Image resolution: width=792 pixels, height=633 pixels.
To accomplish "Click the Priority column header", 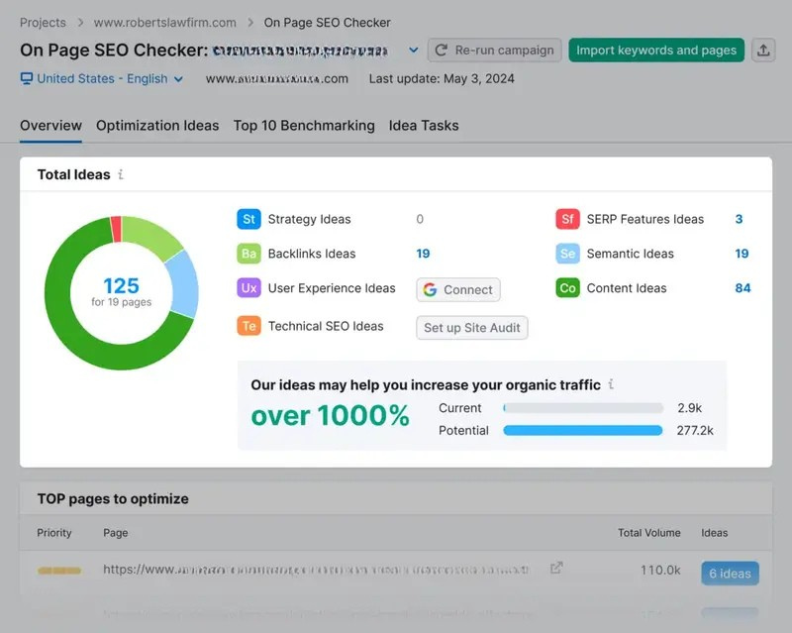I will (x=54, y=533).
